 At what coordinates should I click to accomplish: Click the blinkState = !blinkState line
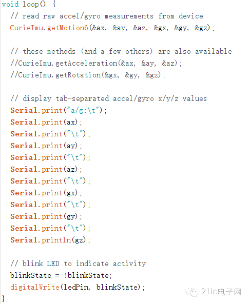[61, 275]
